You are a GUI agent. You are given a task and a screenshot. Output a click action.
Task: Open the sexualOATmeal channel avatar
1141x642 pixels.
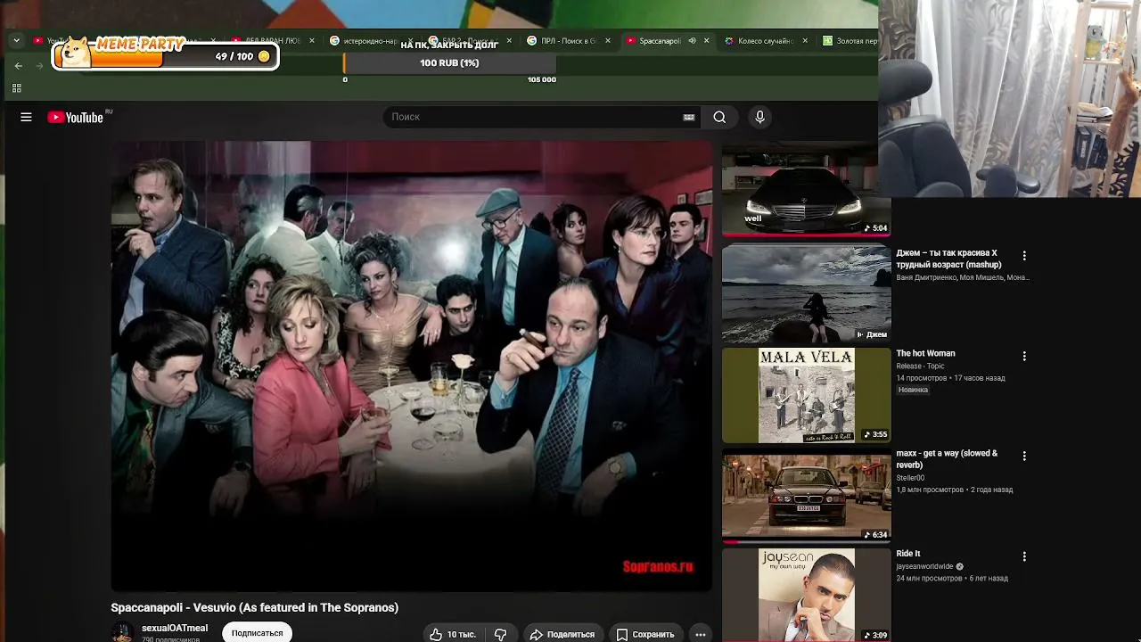[123, 632]
